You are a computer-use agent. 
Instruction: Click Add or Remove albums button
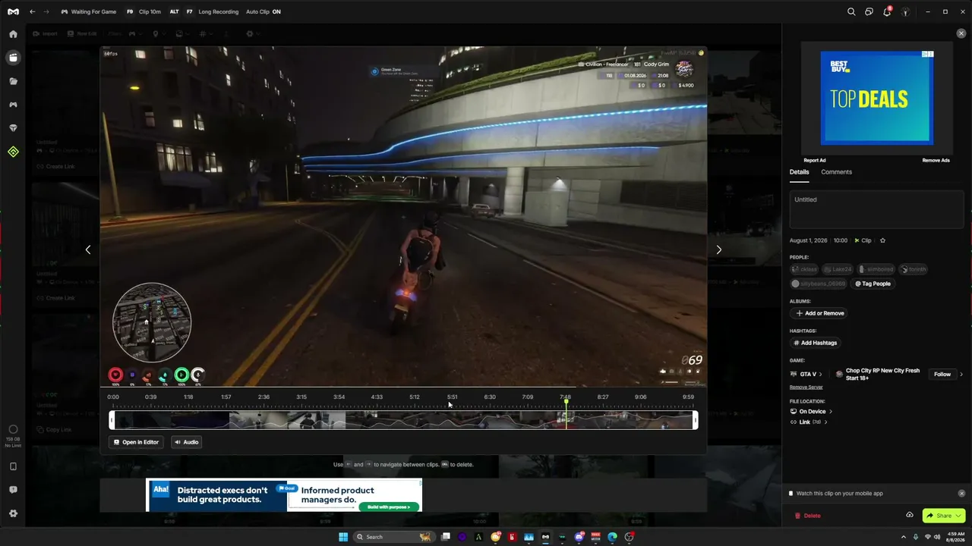(819, 313)
